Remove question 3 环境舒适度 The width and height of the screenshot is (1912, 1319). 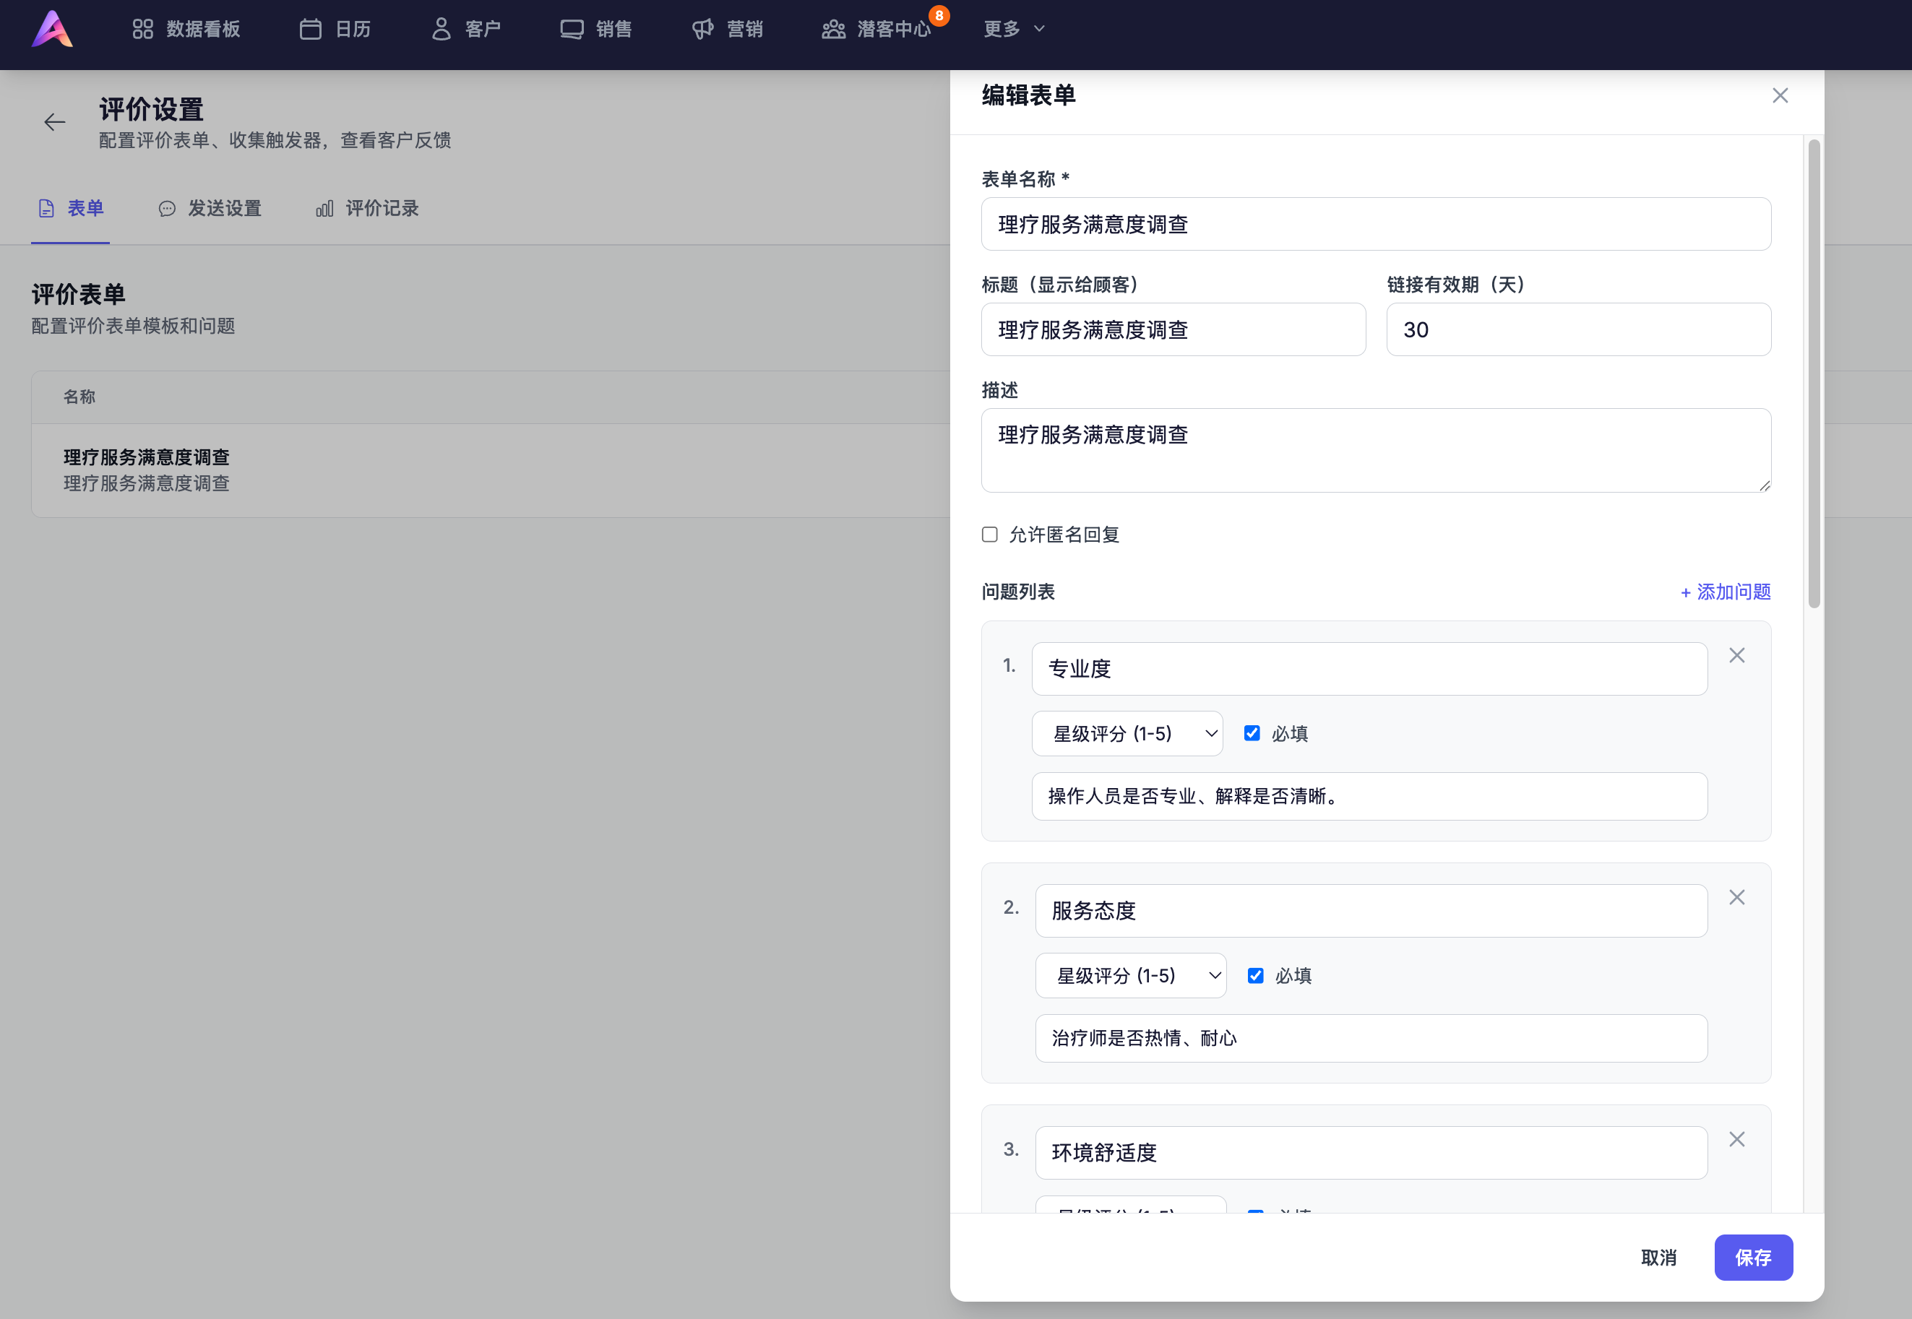[1736, 1140]
